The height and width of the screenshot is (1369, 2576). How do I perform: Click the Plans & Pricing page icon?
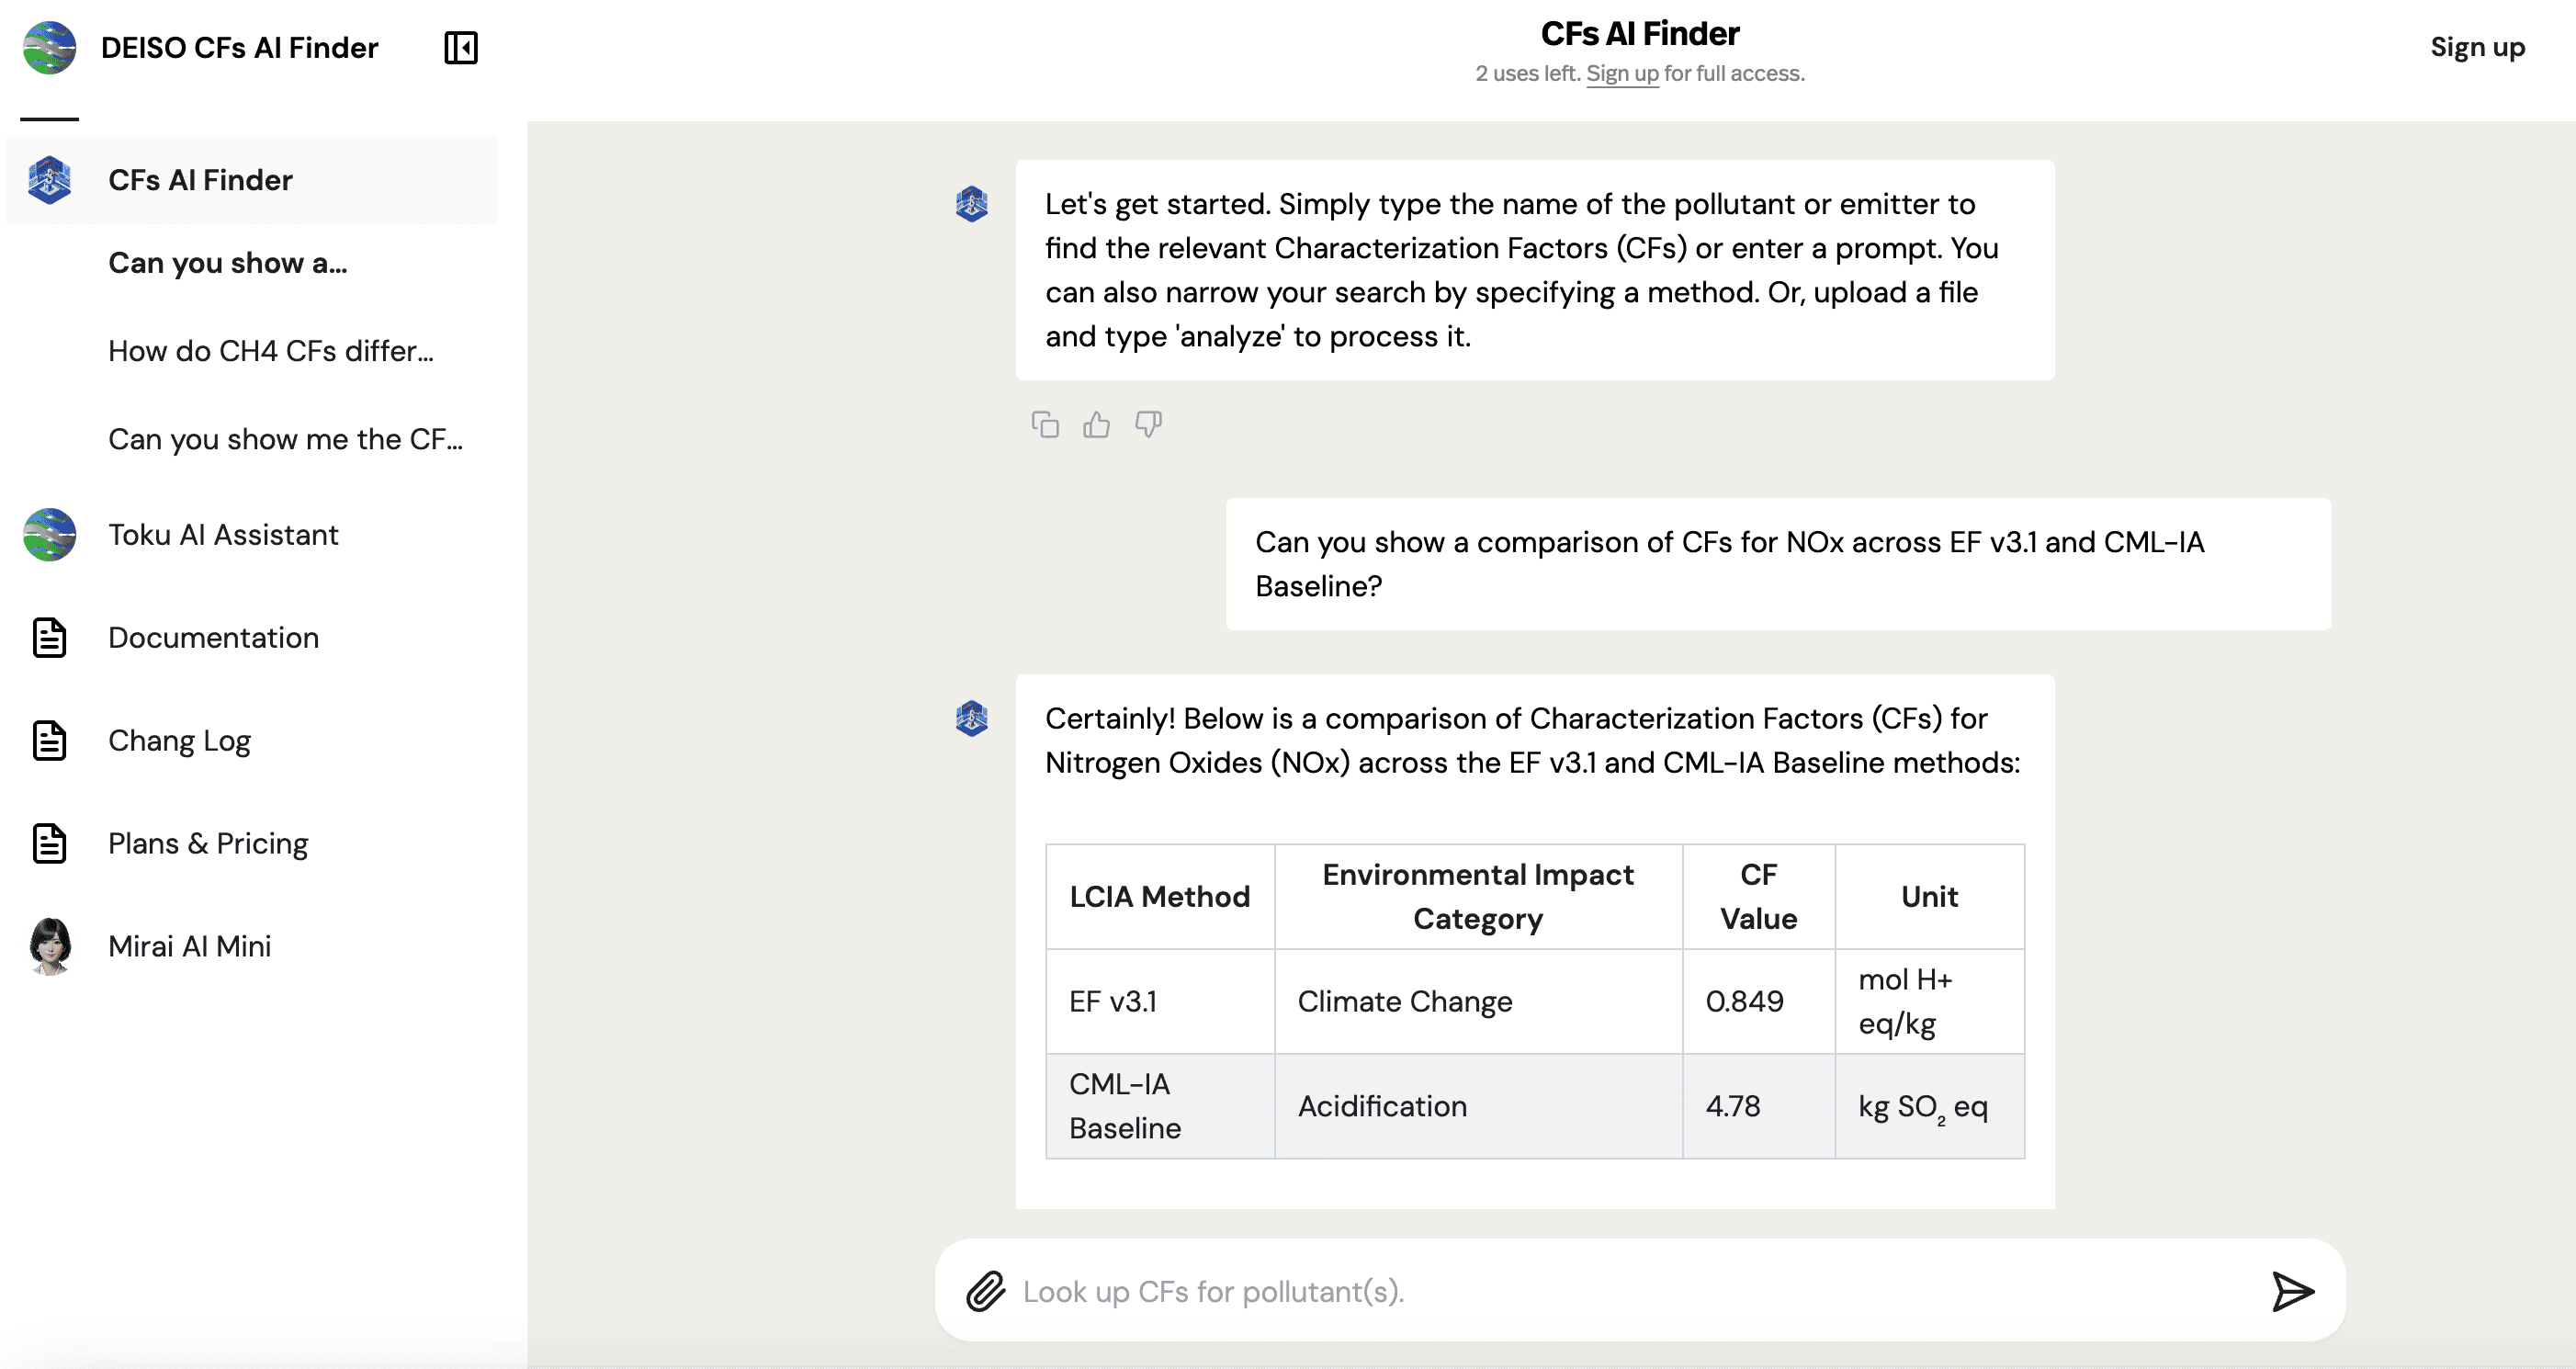click(48, 843)
